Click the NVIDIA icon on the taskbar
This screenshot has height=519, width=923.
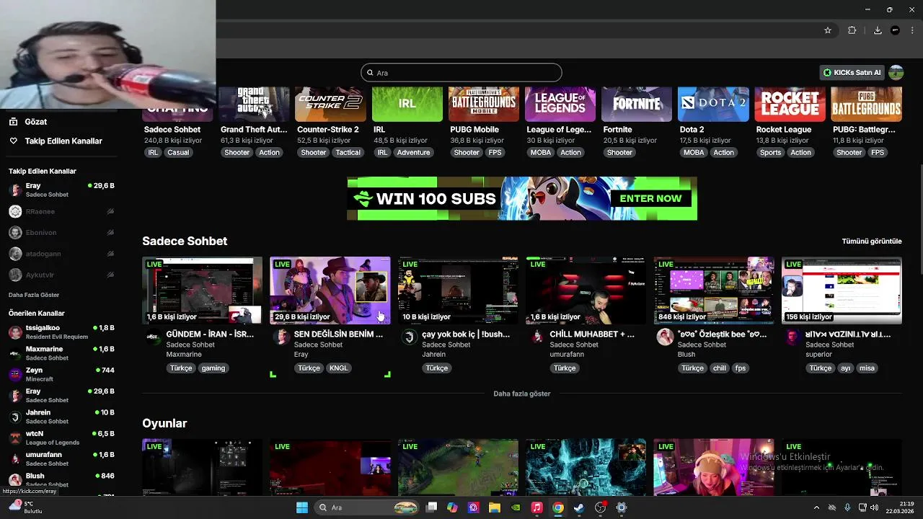tap(515, 507)
